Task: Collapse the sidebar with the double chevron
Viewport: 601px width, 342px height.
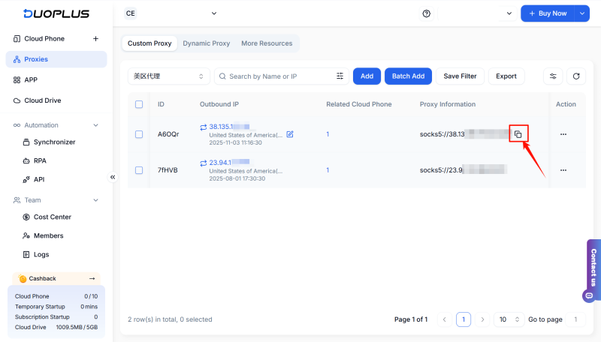Action: (x=113, y=177)
